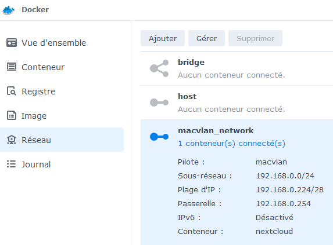The width and height of the screenshot is (333, 245).
Task: Click the Ajouter button
Action: (x=163, y=38)
